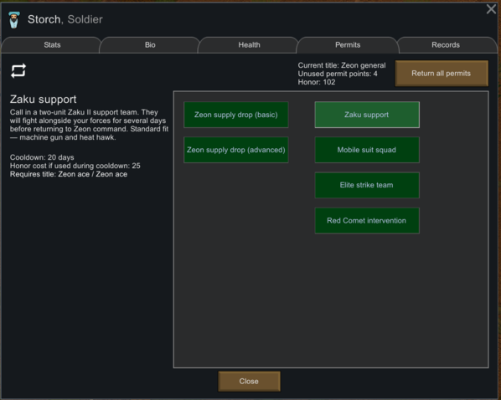Click 'Honor cost if used during cooldown: 25'
Screen dimensions: 501x400
[x=75, y=166]
